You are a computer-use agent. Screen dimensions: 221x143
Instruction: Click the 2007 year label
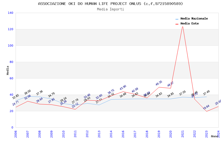click(x=28, y=134)
